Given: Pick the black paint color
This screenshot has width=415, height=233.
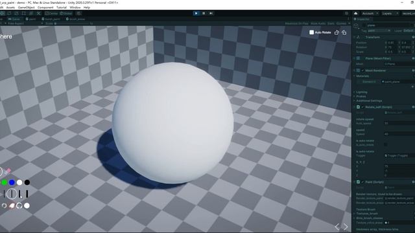Looking at the screenshot, I should click(x=27, y=183).
